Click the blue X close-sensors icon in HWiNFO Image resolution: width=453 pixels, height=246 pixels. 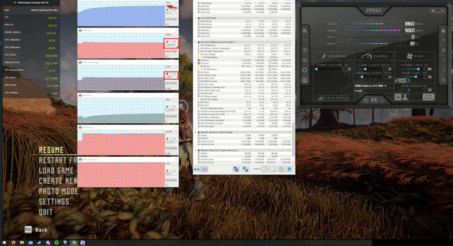click(x=289, y=169)
